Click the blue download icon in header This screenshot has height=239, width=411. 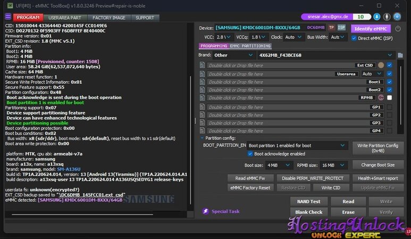377,17
